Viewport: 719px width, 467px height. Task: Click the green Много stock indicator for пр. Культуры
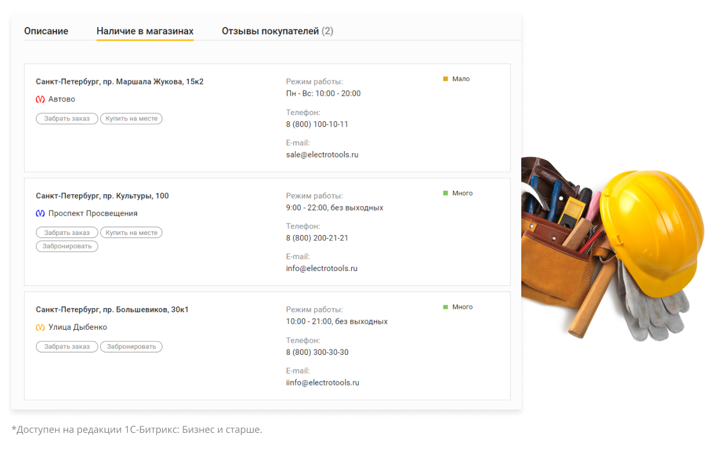pos(445,192)
